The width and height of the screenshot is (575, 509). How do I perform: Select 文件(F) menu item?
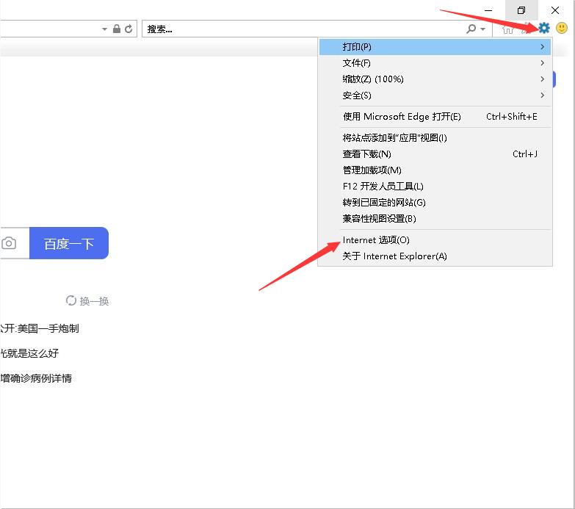tap(435, 63)
